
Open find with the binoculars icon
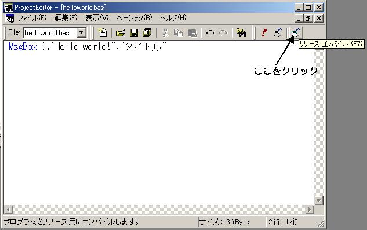[241, 33]
